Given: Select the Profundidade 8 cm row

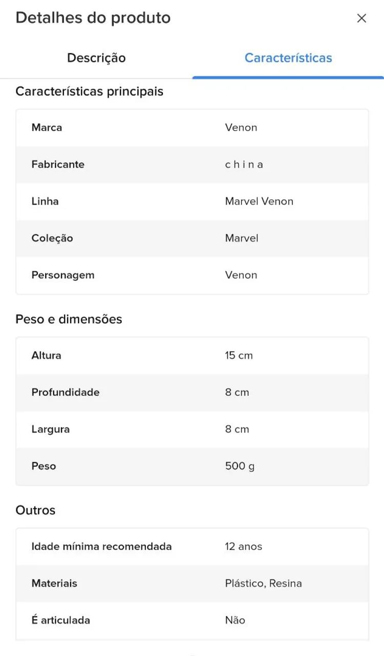Looking at the screenshot, I should pyautogui.click(x=193, y=393).
